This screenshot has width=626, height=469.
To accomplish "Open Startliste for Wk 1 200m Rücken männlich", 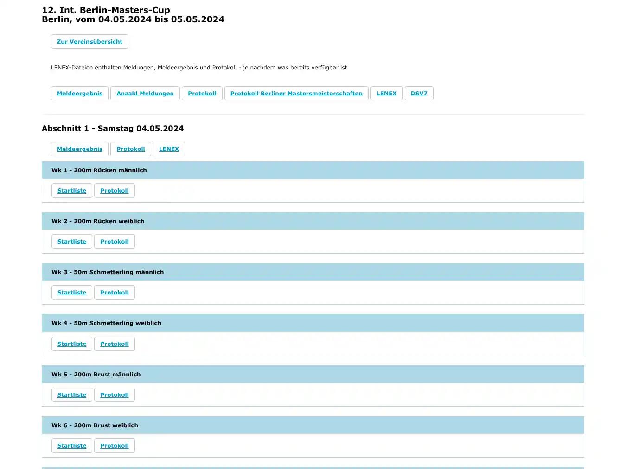I will pos(71,190).
